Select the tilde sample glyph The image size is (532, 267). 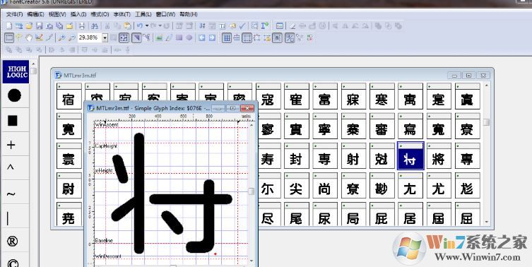pos(11,194)
